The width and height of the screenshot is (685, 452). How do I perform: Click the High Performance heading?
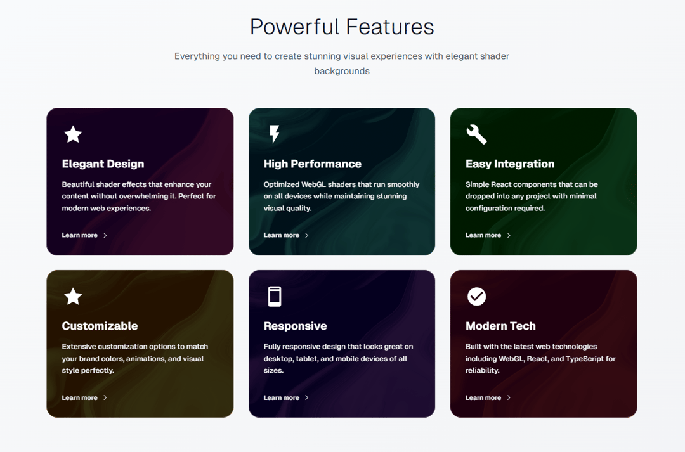[312, 164]
